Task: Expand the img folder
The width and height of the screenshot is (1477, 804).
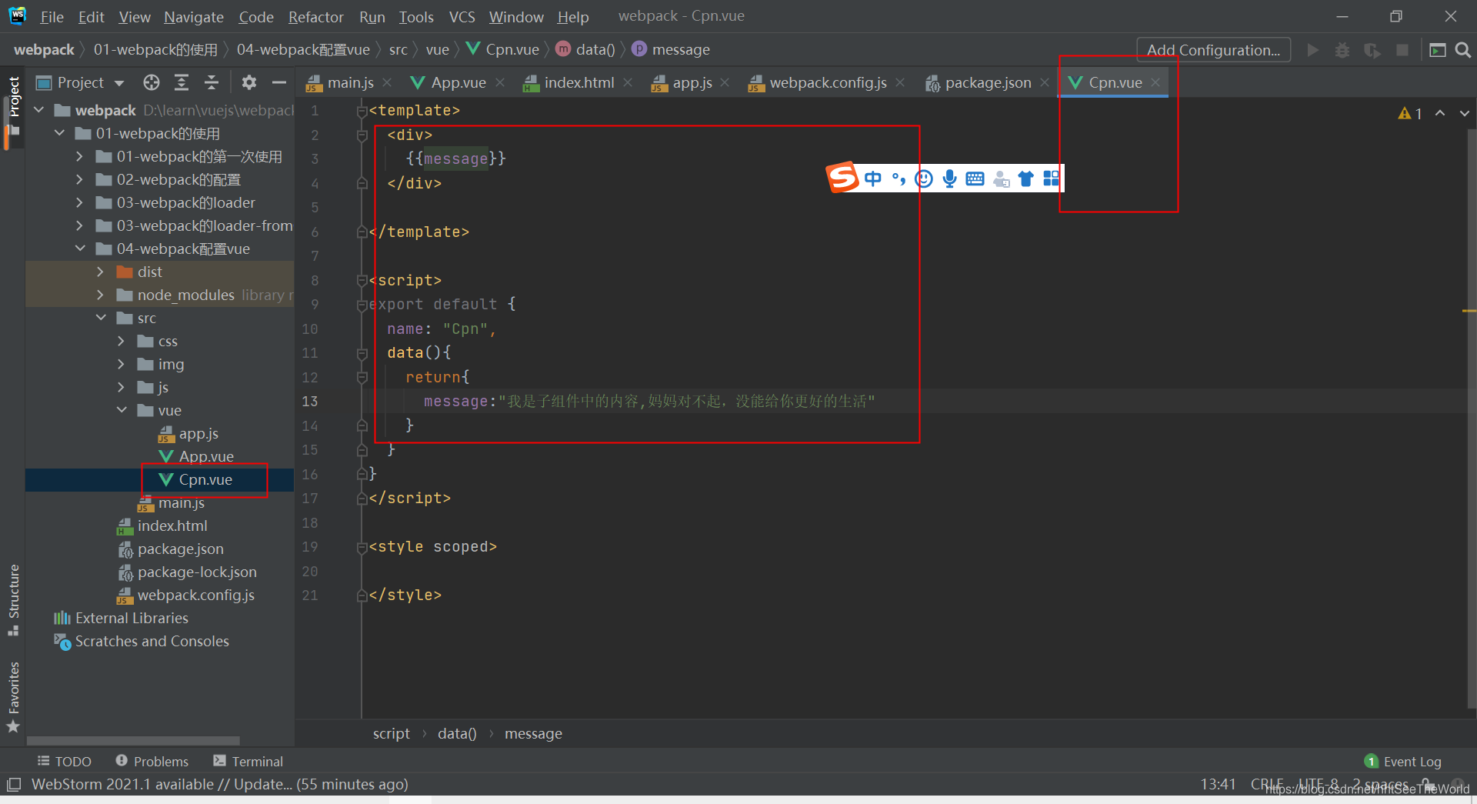Action: click(122, 364)
